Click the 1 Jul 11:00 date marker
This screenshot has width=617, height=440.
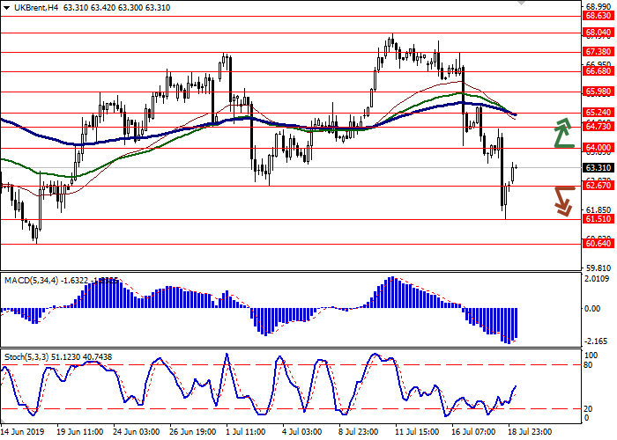[246, 433]
